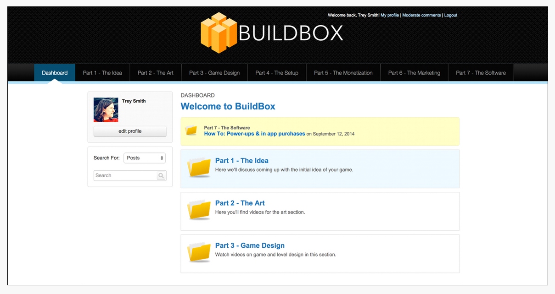
Task: Click the search magnifier icon
Action: click(161, 175)
